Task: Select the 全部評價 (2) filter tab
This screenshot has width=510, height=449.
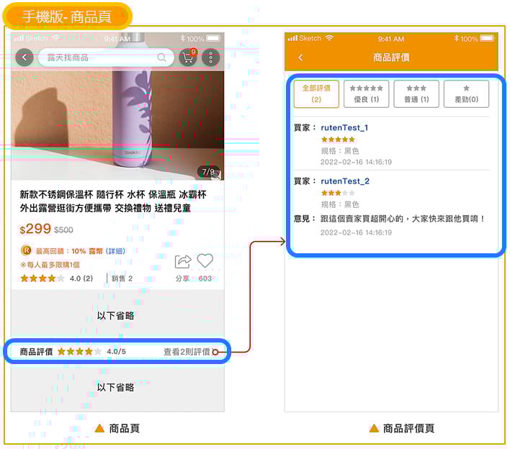Action: (316, 94)
